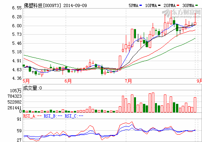Screen dimensions: 202x142
Task: Click the 10PMA legend label
Action: point(151,5)
